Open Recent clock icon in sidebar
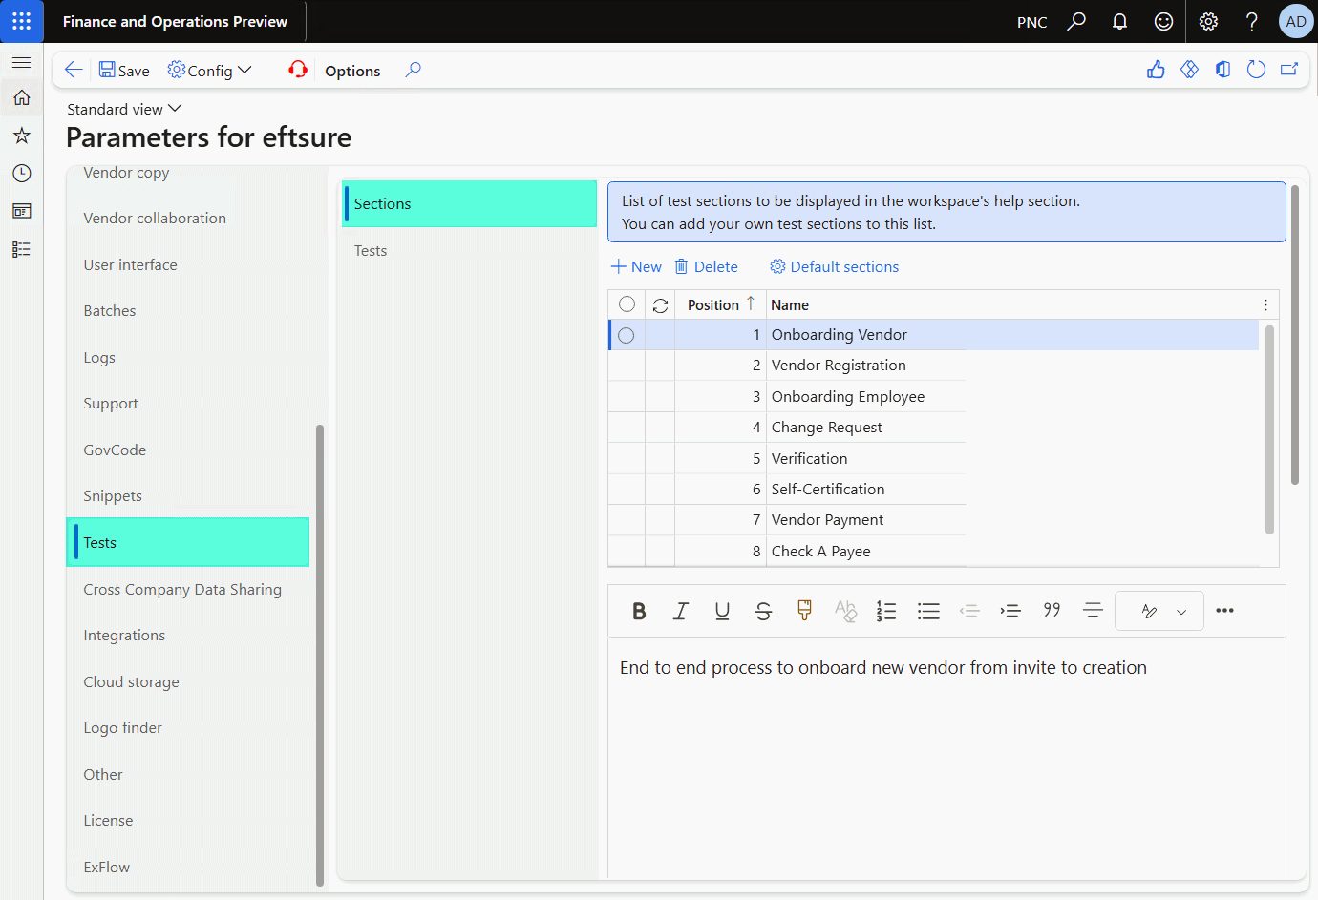This screenshot has height=900, width=1318. click(21, 173)
